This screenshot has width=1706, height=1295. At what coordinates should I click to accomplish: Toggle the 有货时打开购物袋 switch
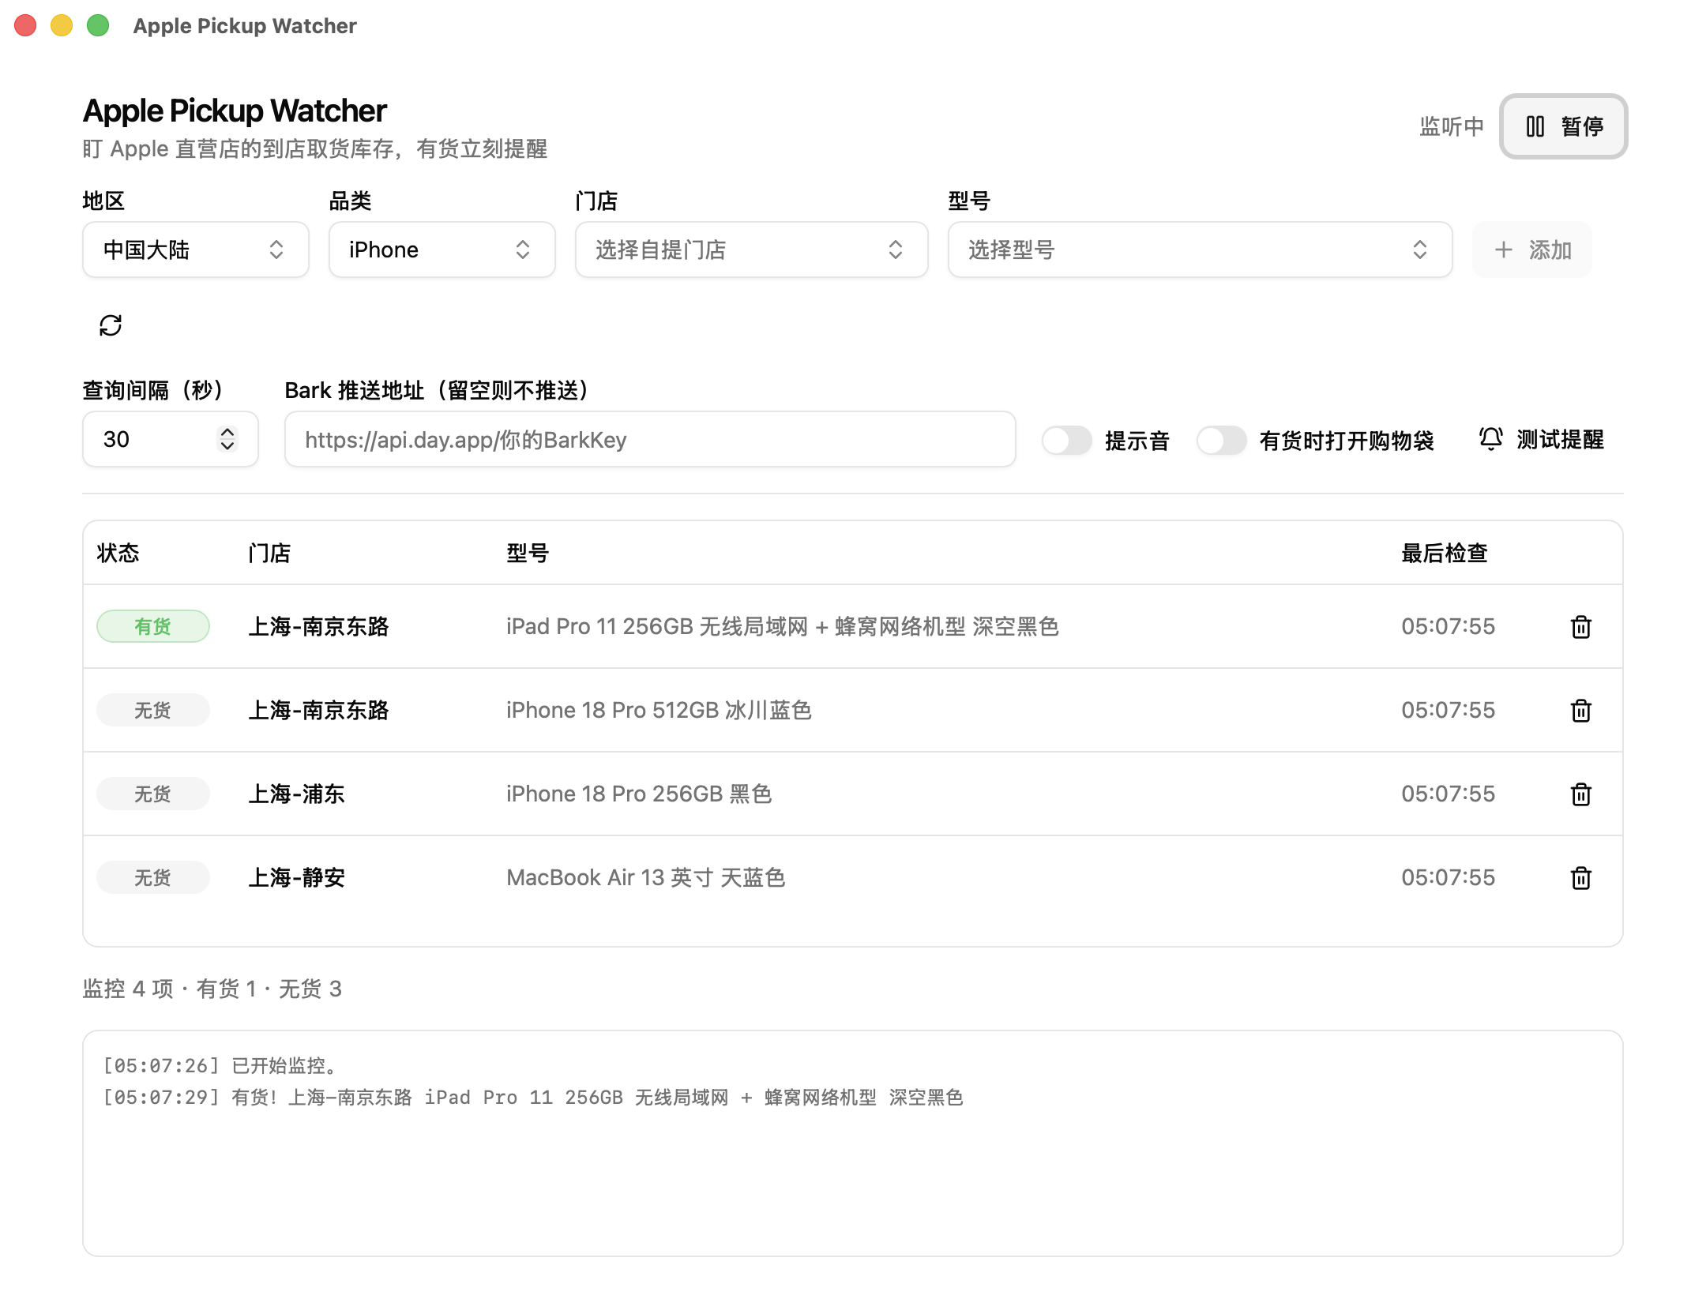(x=1221, y=440)
